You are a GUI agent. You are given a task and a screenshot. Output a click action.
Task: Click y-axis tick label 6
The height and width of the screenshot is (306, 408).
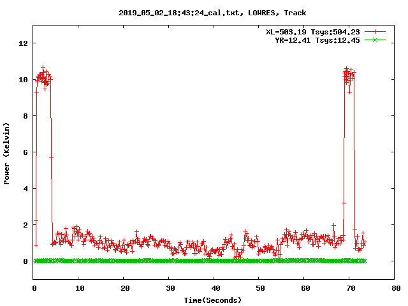click(25, 152)
